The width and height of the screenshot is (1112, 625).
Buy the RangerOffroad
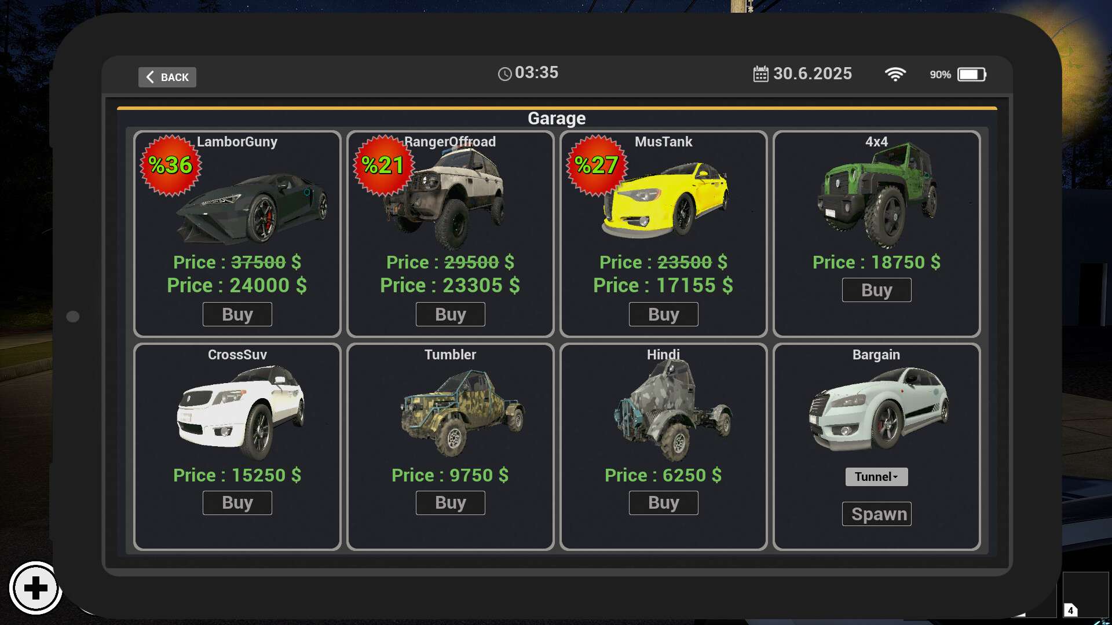click(450, 314)
